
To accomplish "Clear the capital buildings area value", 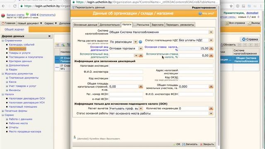I will point(141,87).
